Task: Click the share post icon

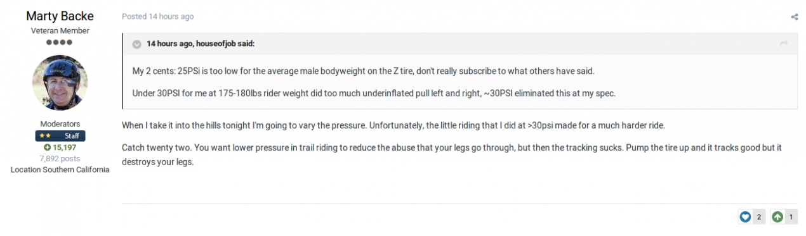Action: 794,17
